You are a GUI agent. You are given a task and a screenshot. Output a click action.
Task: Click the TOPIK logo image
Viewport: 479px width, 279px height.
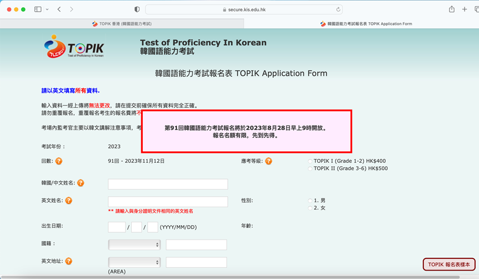coord(73,47)
